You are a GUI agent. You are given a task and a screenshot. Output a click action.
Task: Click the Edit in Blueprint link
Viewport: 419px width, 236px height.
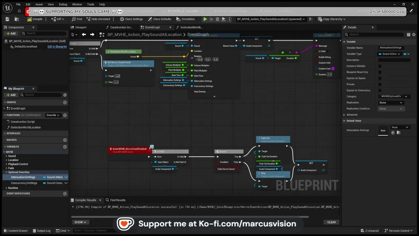tap(57, 47)
